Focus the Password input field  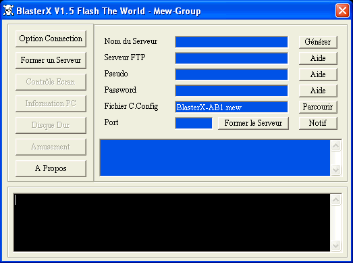(x=232, y=91)
